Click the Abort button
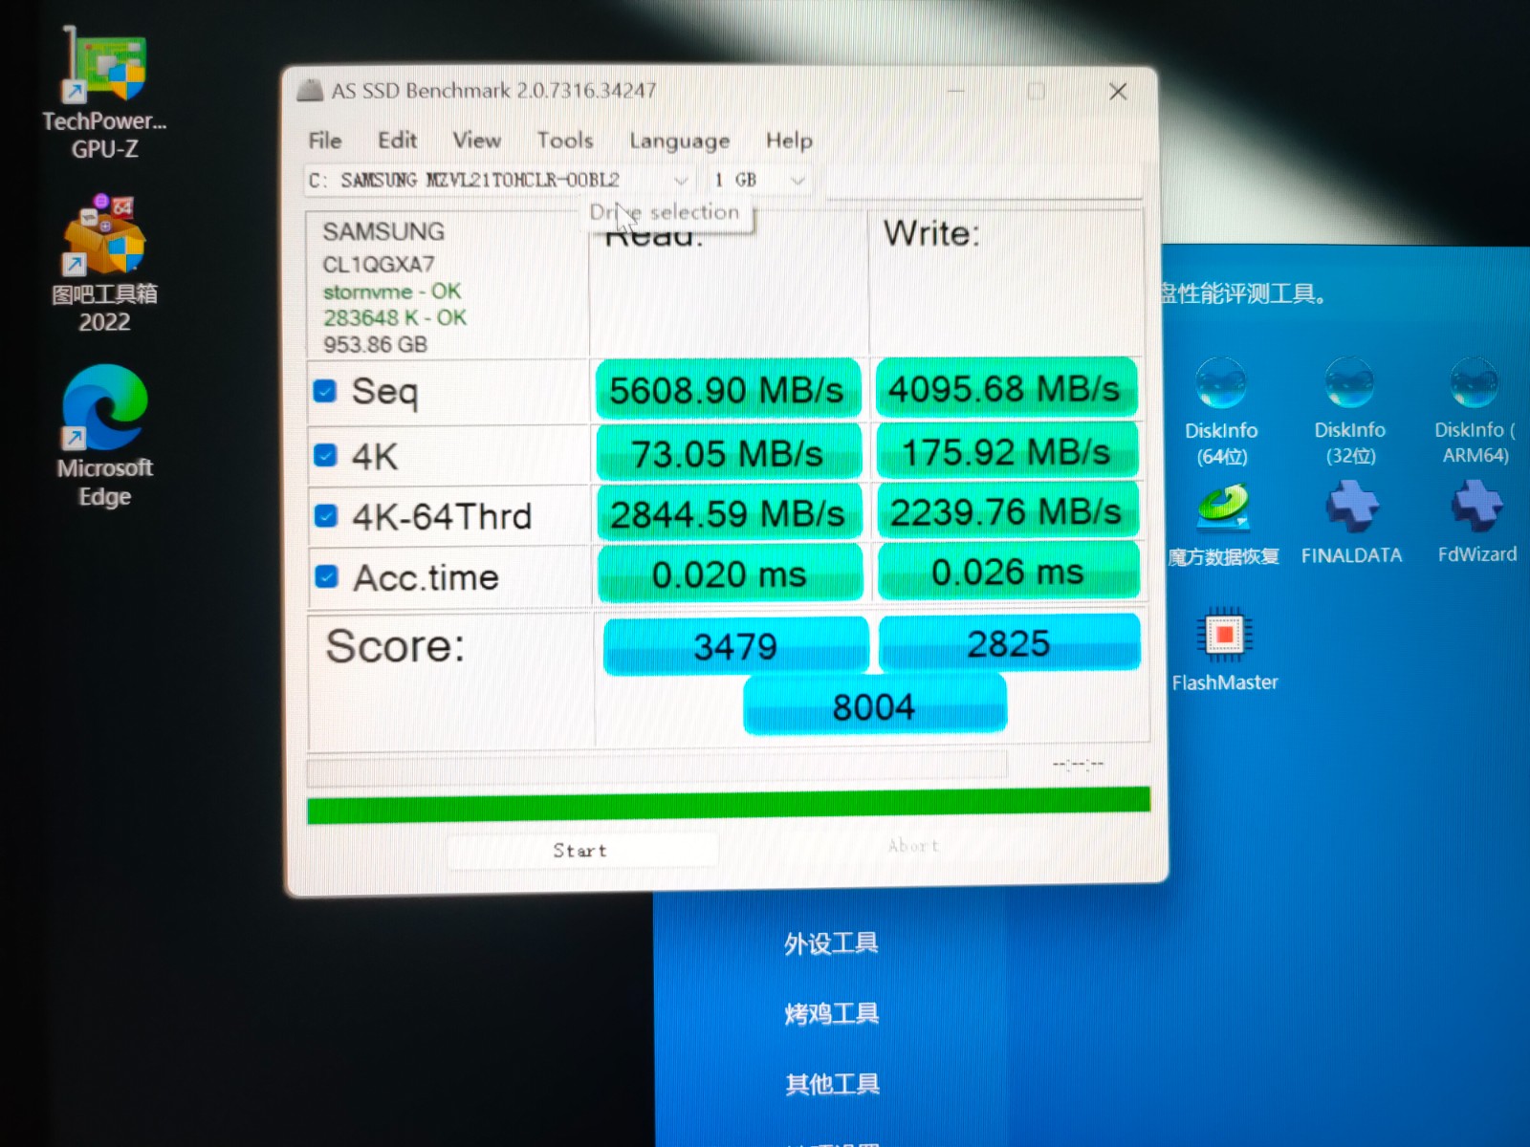Viewport: 1530px width, 1147px height. 913,846
